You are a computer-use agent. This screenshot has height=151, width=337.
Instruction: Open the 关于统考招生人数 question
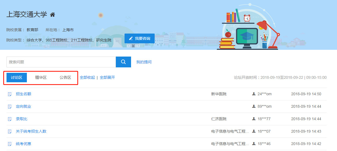31,131
